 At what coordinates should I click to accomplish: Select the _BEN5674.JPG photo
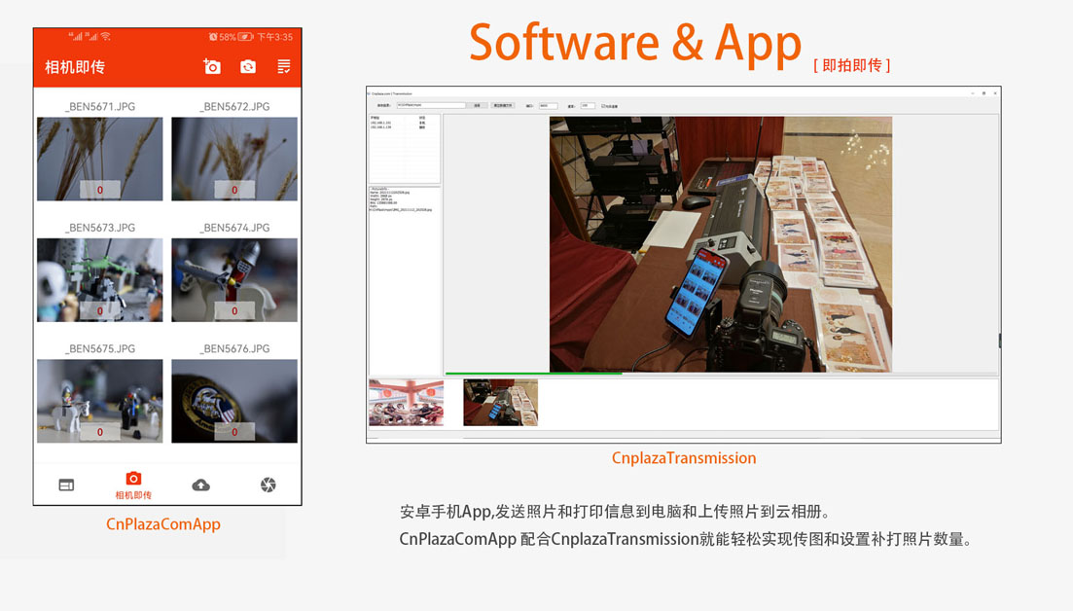[x=234, y=279]
